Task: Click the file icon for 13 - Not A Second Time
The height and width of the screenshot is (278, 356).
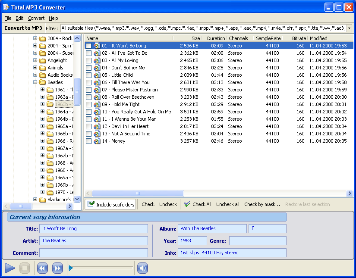Action: (x=97, y=134)
